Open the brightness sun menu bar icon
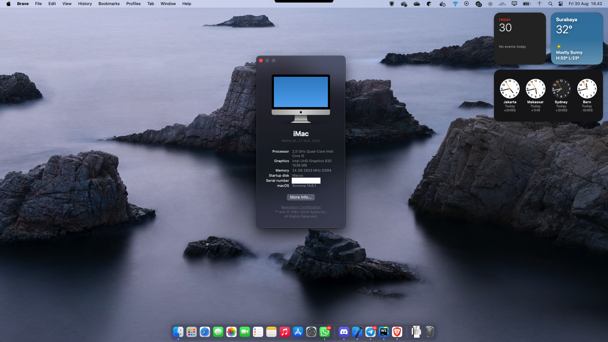Screen dimensions: 608x342 [490, 4]
